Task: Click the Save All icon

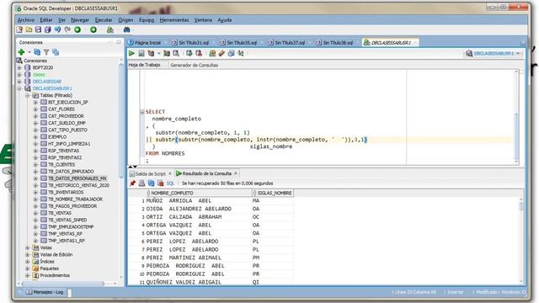Action: [48, 30]
